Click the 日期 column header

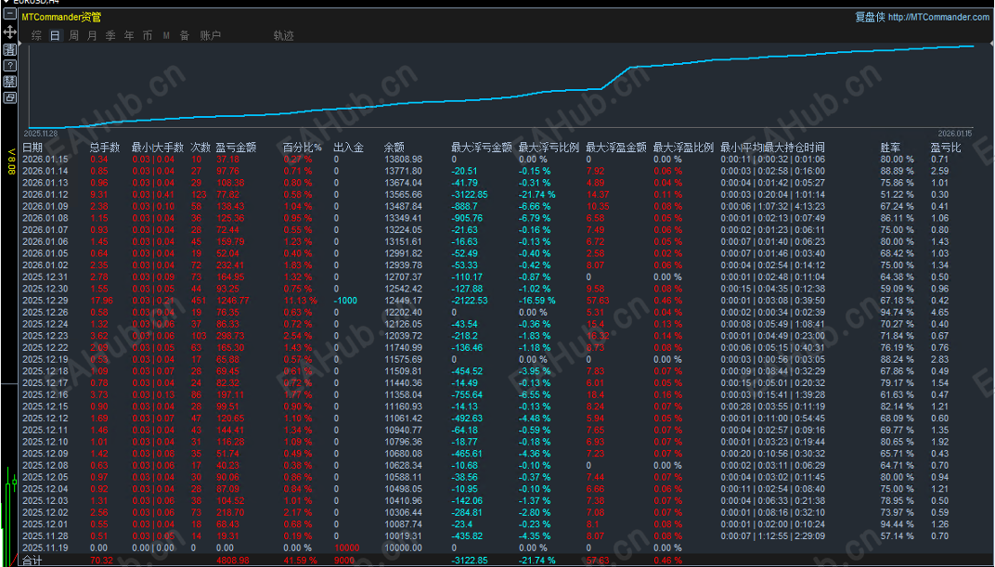[33, 148]
